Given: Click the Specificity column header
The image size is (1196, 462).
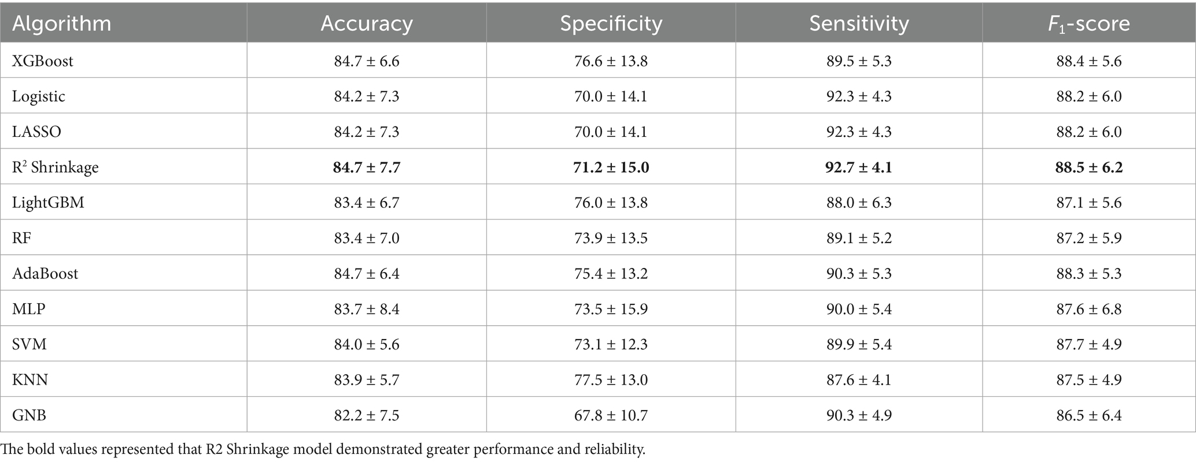Looking at the screenshot, I should tap(611, 24).
